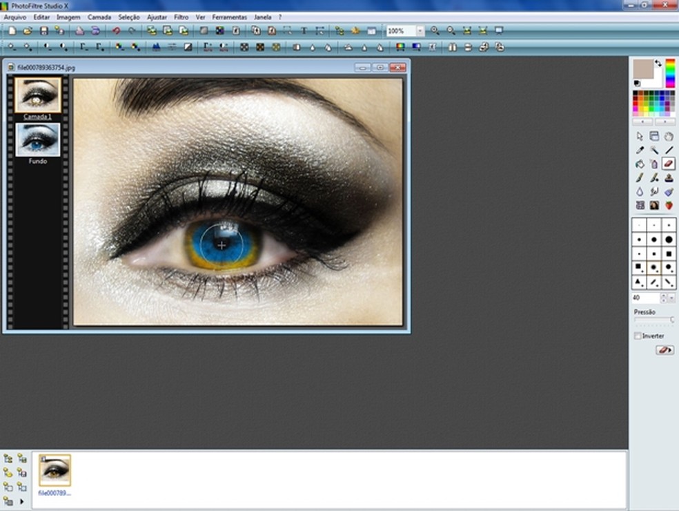Activate the Hand move tool
Screen dimensions: 679x511
[x=669, y=136]
